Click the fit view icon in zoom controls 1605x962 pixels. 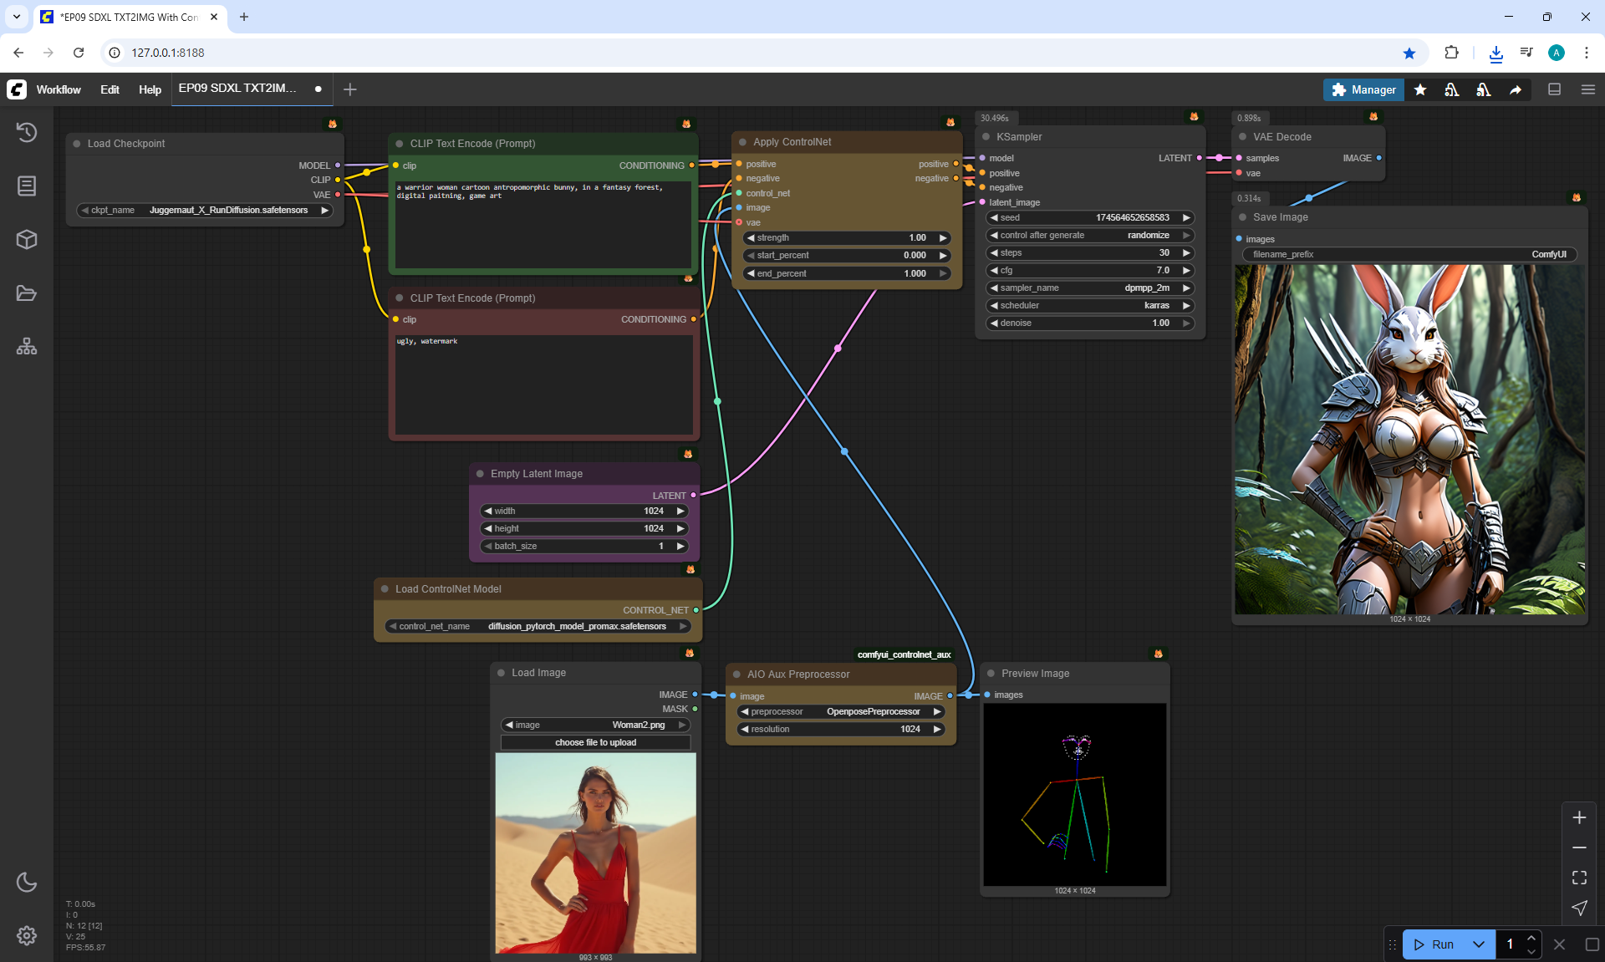tap(1578, 878)
